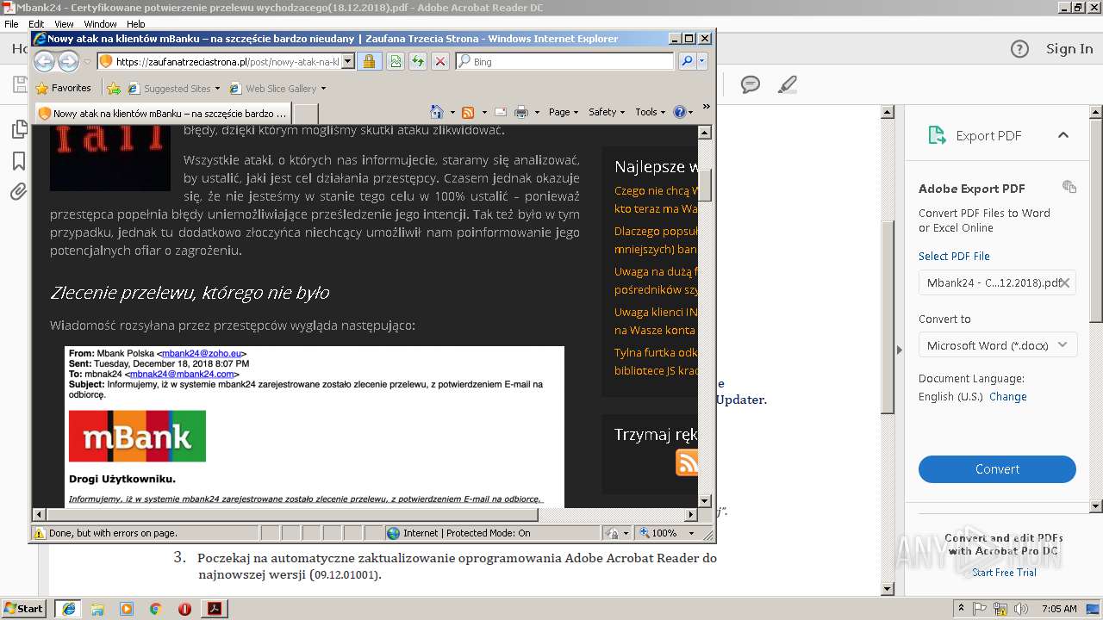
Task: Go to IE Home page icon
Action: click(x=436, y=112)
